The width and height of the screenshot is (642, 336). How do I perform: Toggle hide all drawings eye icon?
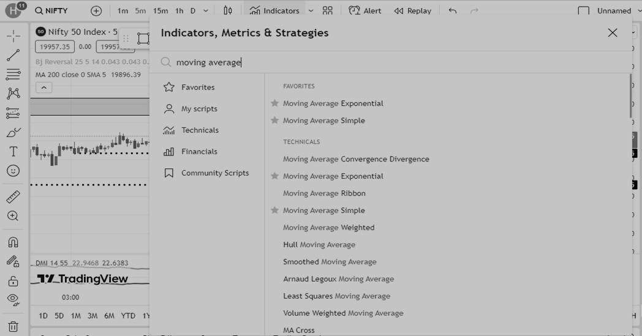(x=13, y=300)
